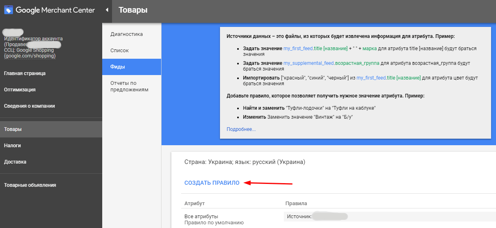496x228 pixels.
Task: Click the Google Merchant Center title text
Action: pyautogui.click(x=55, y=10)
